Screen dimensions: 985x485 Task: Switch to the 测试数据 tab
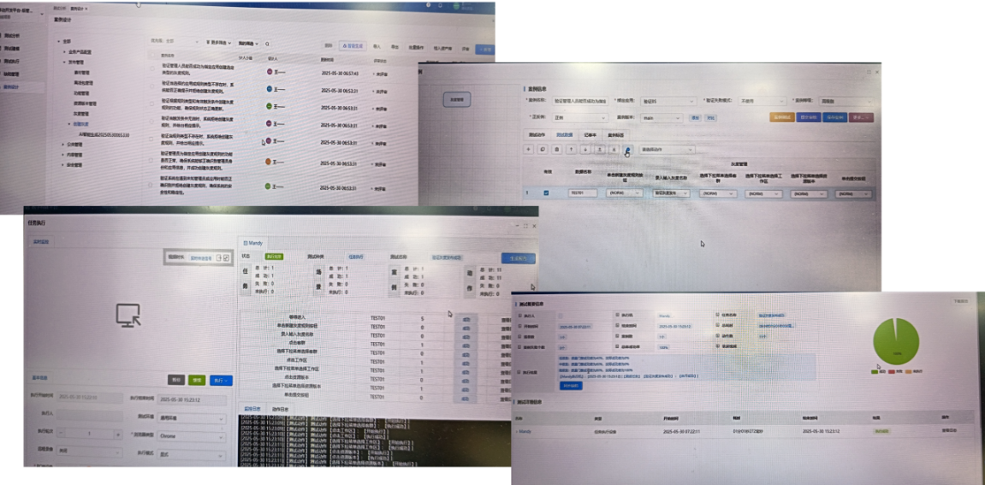tap(564, 134)
